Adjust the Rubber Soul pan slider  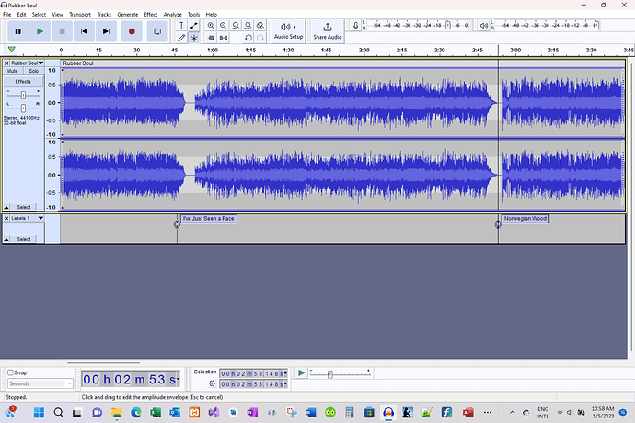tap(23, 109)
